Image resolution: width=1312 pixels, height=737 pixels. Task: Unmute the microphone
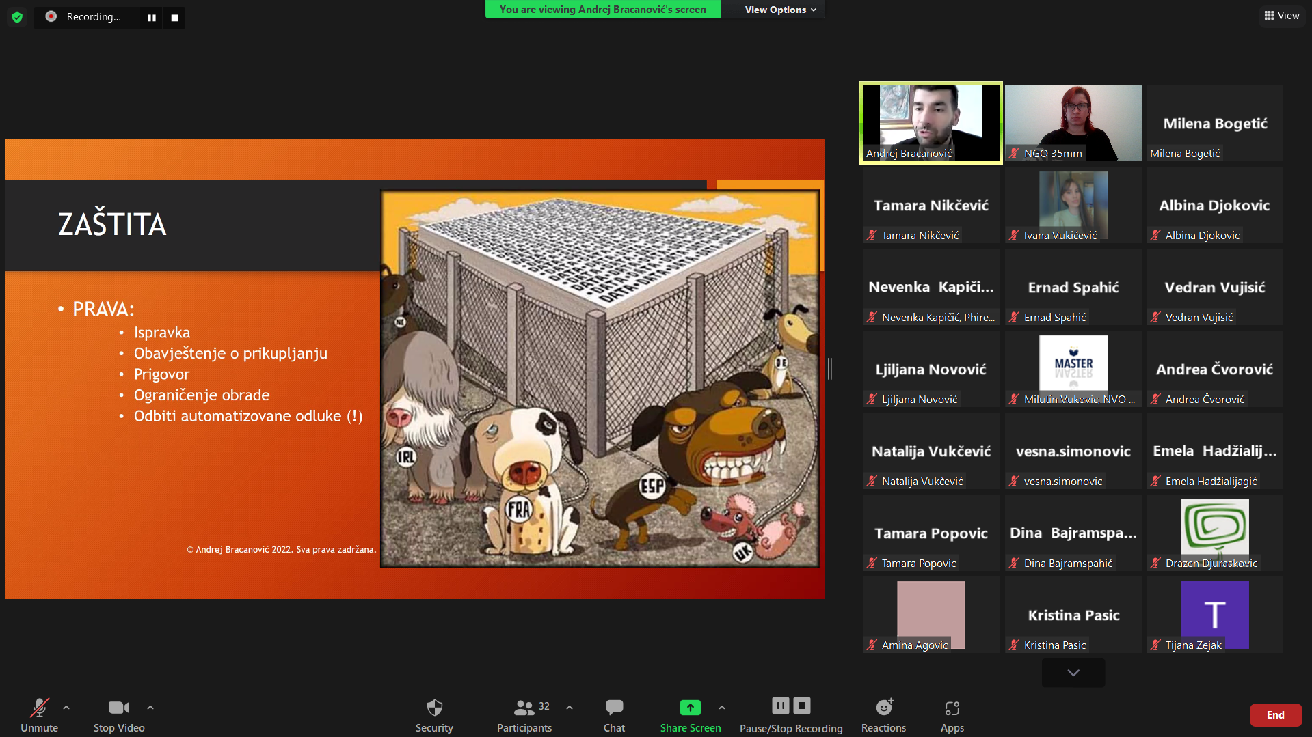[39, 714]
